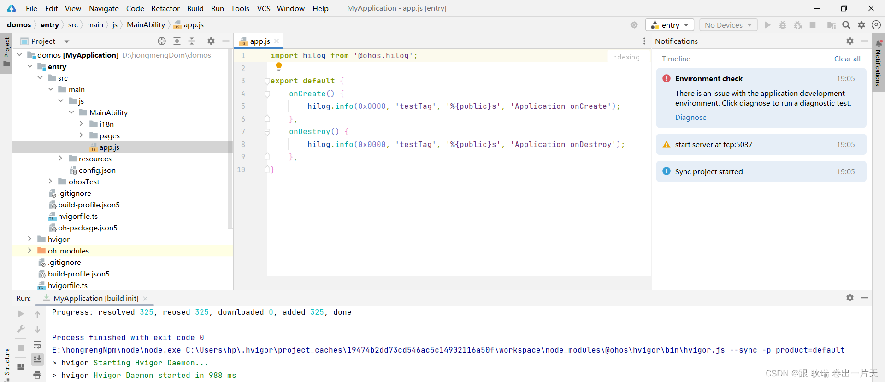Screen dimensions: 885x382
Task: Click Clear all in Notifications
Action: coord(847,59)
